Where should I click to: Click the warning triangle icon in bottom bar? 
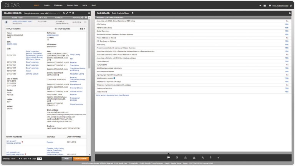194,158
